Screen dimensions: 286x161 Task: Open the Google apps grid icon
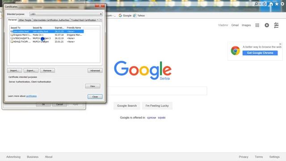(257, 25)
